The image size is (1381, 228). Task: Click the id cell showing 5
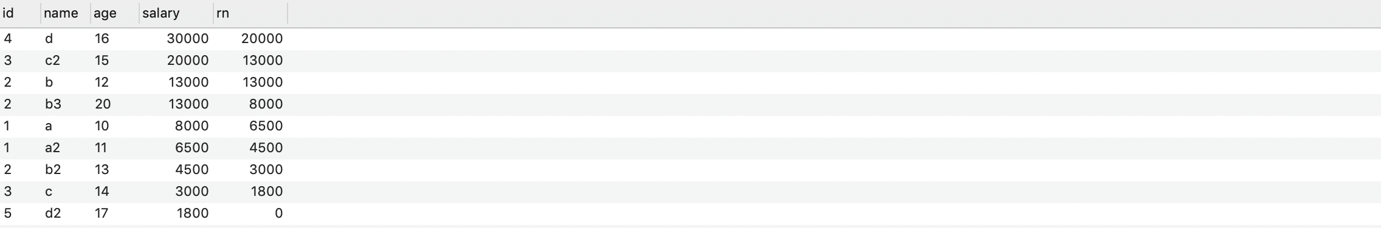pos(20,213)
